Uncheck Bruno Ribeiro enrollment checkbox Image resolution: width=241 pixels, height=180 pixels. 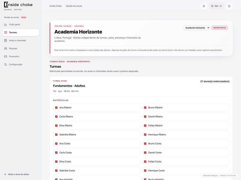pyautogui.click(x=145, y=107)
